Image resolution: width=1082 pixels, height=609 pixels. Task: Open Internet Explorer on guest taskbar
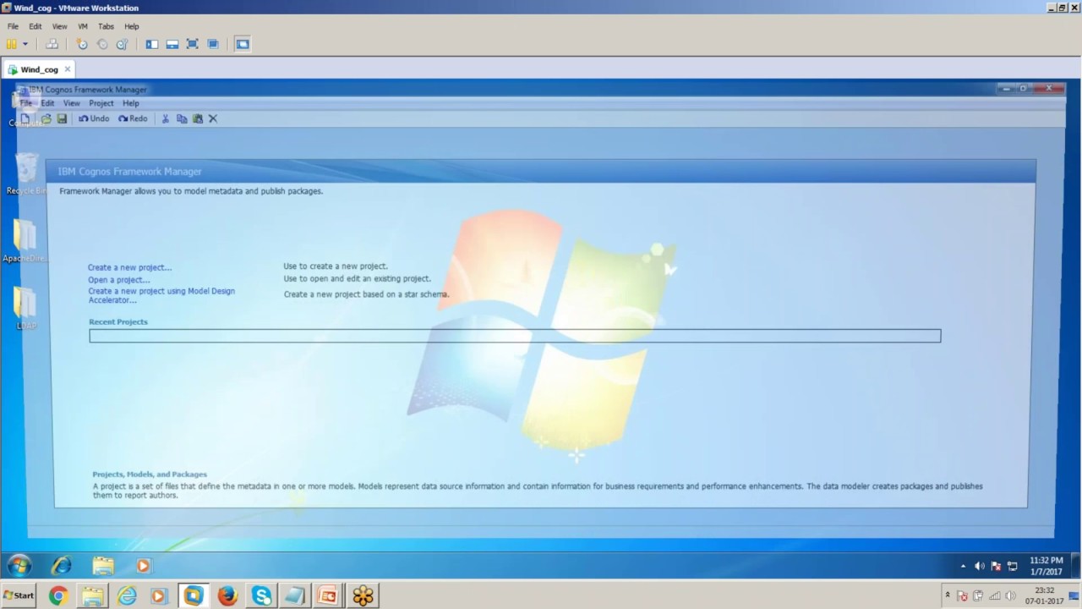(x=62, y=565)
